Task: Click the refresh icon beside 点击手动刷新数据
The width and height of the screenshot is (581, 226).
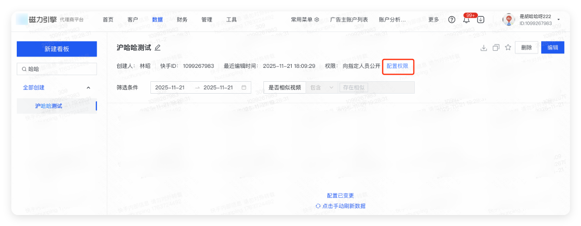Action: pos(318,206)
